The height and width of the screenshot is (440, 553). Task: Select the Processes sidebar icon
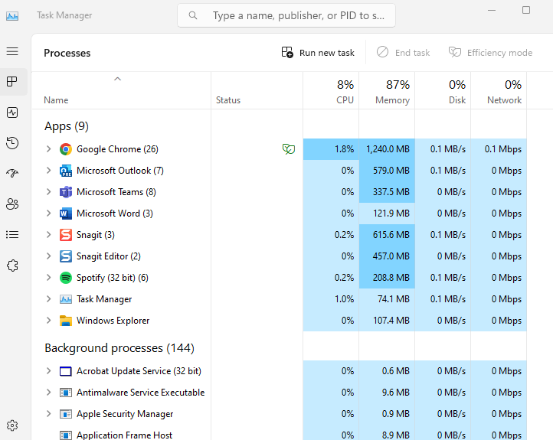pyautogui.click(x=12, y=82)
